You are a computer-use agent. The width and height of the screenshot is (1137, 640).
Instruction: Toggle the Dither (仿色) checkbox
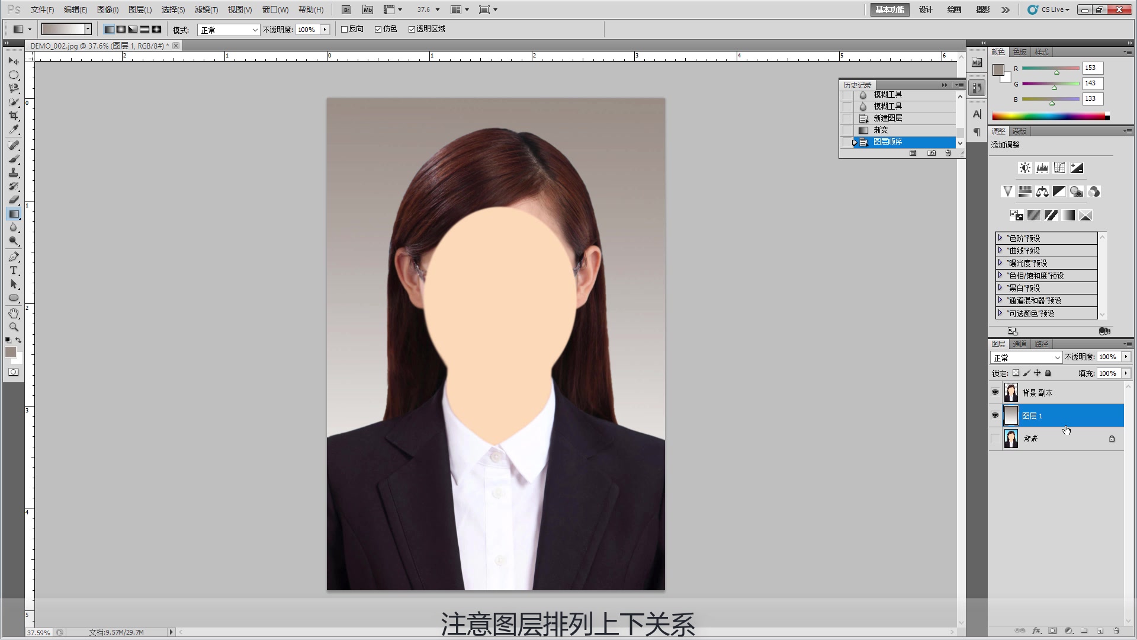[x=378, y=29]
